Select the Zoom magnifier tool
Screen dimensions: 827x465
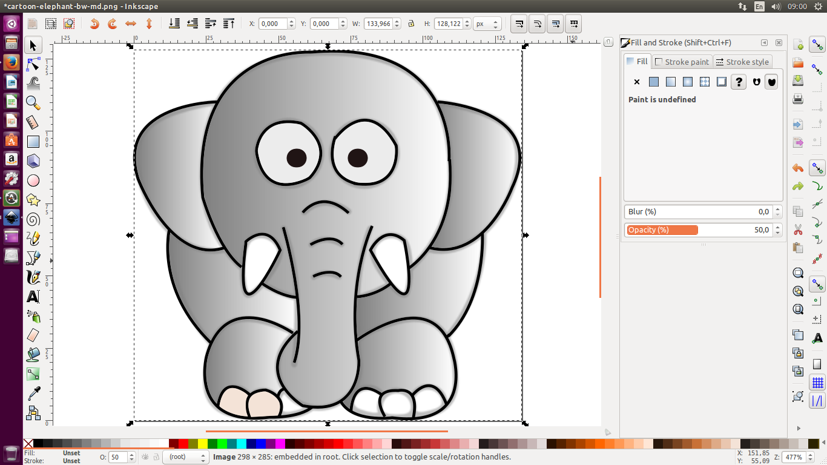[x=33, y=102]
